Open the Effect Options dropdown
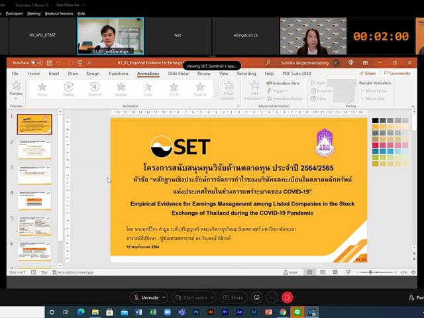 click(229, 91)
